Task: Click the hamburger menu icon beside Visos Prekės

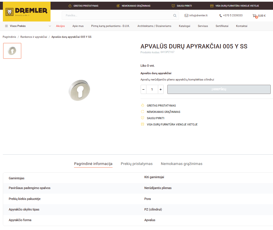Action: click(x=6, y=26)
